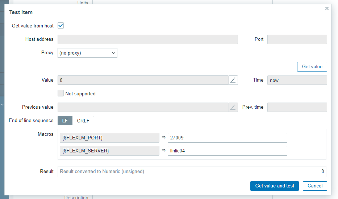Edit the FLEXLM_PORT macro value 27009
Image resolution: width=338 pixels, height=199 pixels.
[227, 138]
